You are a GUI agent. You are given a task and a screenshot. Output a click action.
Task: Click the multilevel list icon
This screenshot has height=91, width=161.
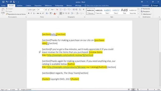(x=69, y=10)
